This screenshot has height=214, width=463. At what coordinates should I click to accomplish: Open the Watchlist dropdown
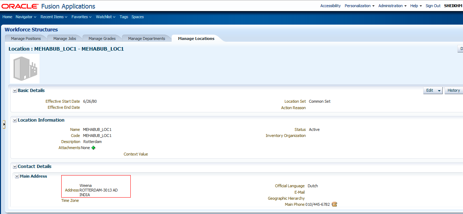[104, 17]
